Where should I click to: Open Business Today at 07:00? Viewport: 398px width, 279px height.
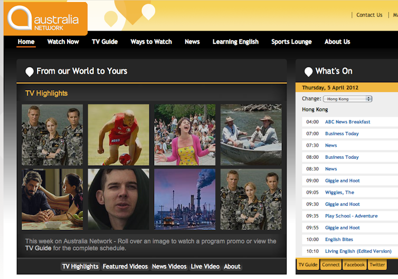(342, 133)
